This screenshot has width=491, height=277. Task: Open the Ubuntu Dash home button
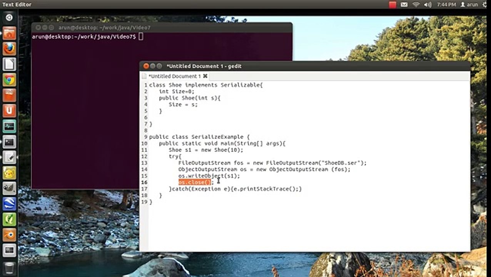tap(9, 17)
